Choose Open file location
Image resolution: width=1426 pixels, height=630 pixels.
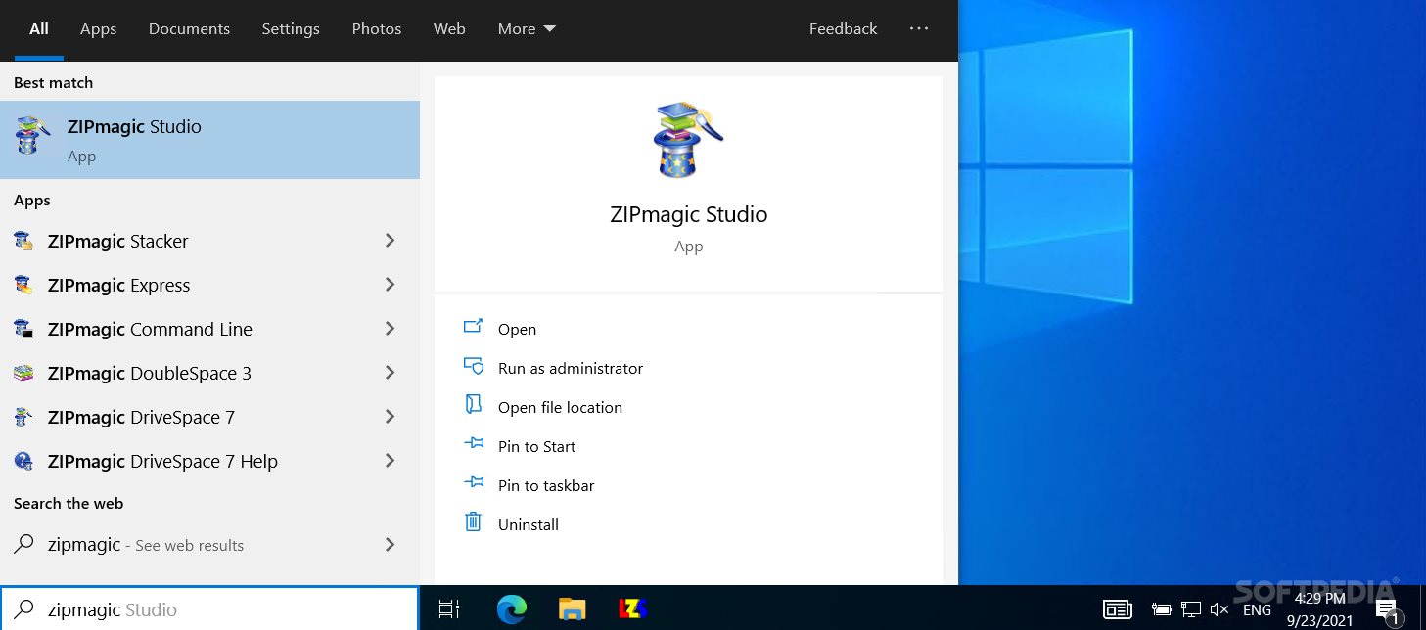[x=560, y=408]
